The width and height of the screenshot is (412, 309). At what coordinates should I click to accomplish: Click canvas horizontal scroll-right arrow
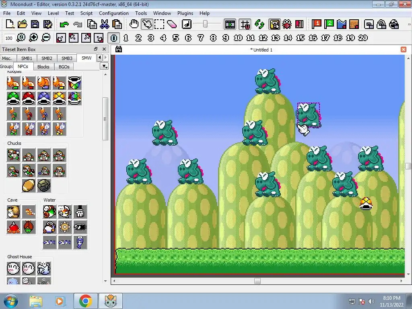click(401, 281)
